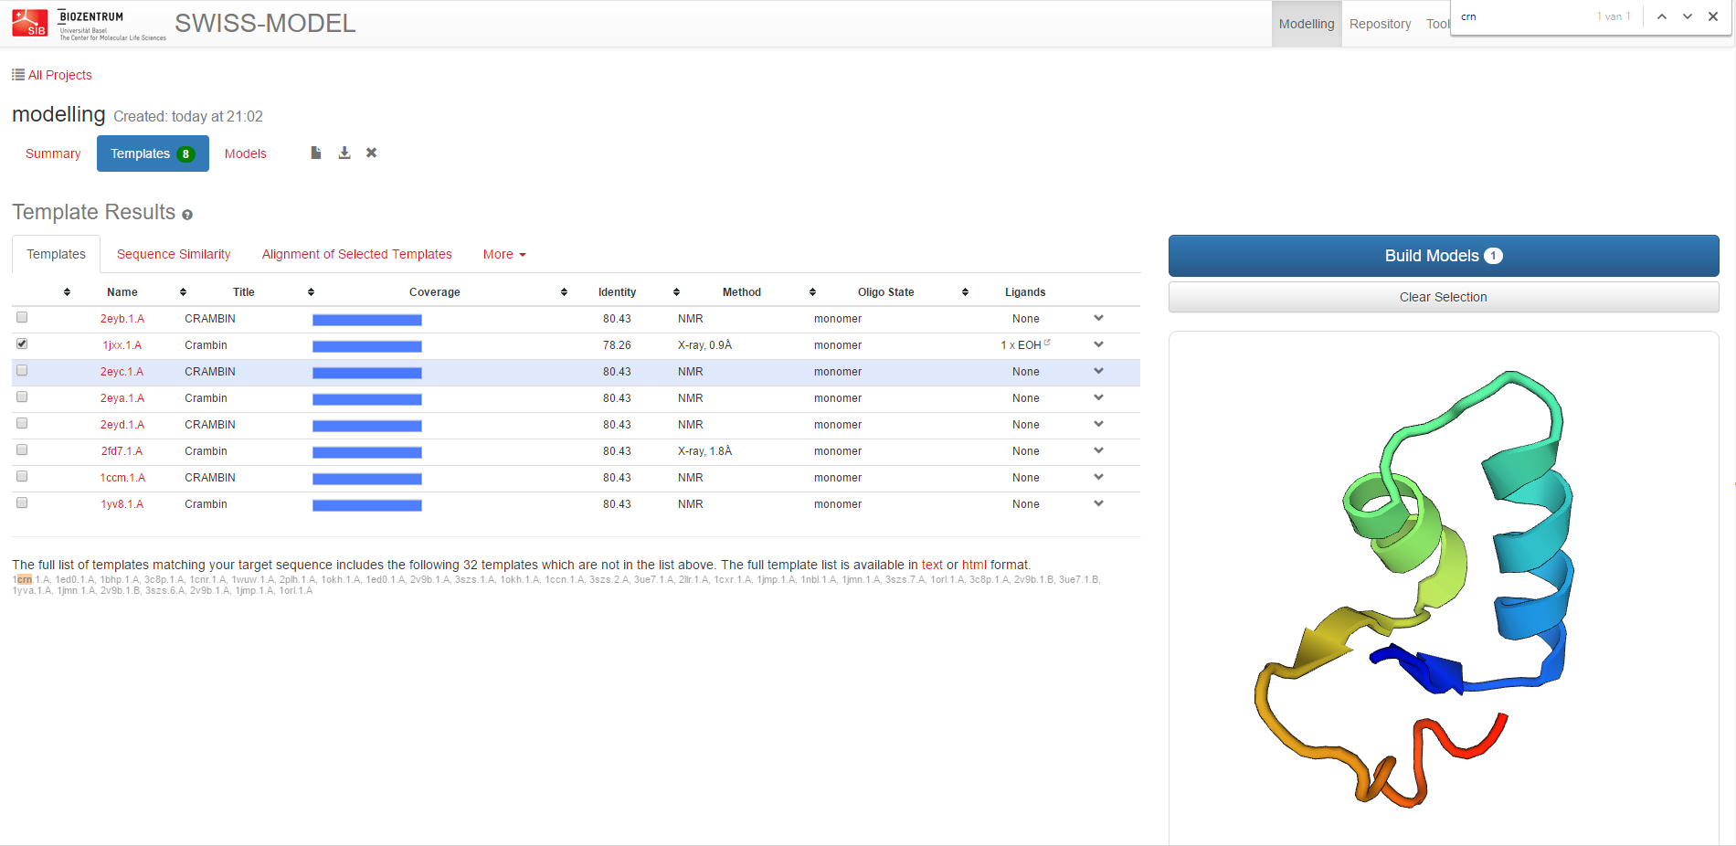
Task: Open template 1jxx.1.A link
Action: [122, 345]
